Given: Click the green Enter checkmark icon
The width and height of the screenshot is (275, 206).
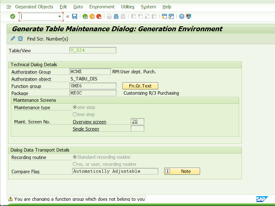Looking at the screenshot, I should pyautogui.click(x=13, y=16).
